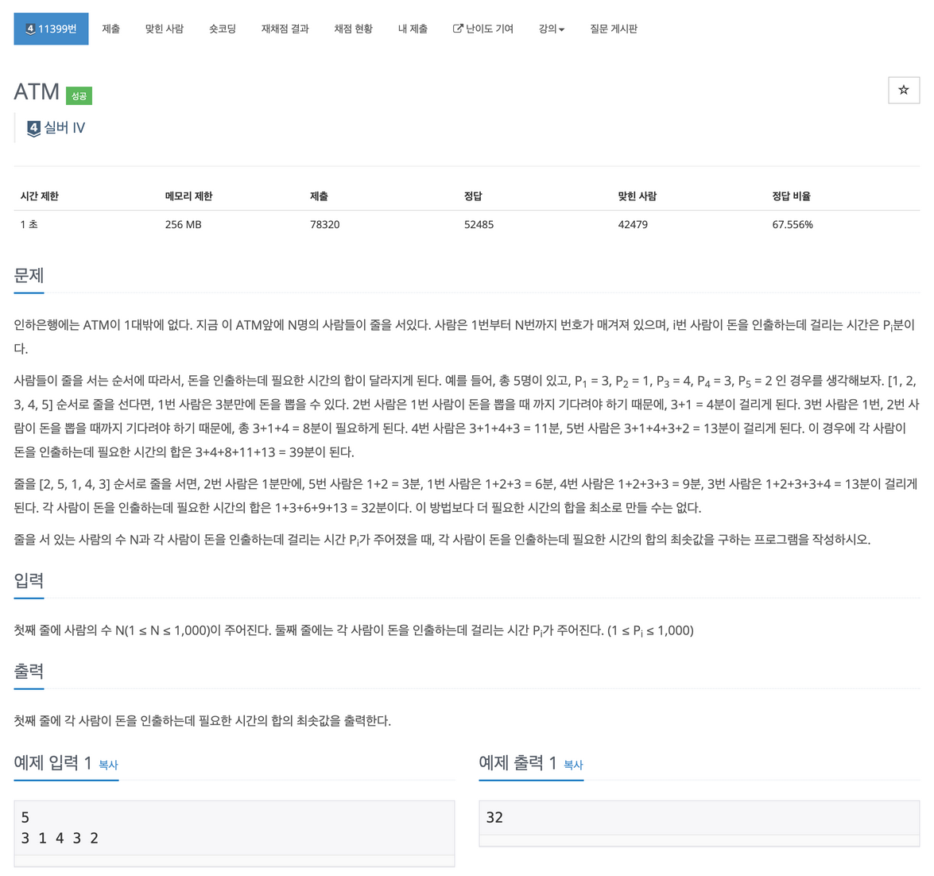Screen dimensions: 934x876
Task: Open the 내 제출 tab
Action: tap(413, 29)
